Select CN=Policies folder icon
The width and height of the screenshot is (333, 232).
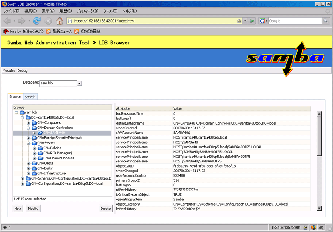tap(40, 148)
